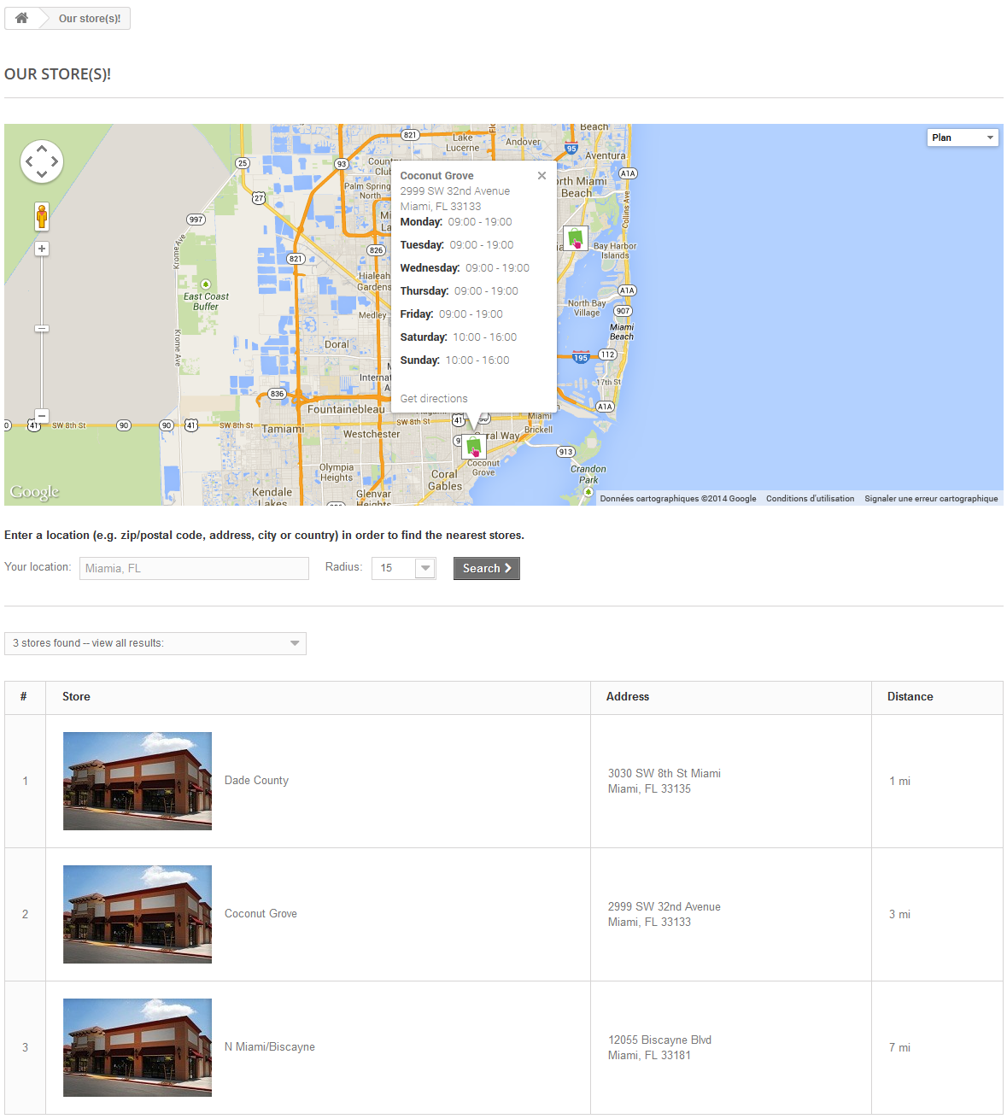Click the Search button
This screenshot has width=1007, height=1119.
pos(487,568)
